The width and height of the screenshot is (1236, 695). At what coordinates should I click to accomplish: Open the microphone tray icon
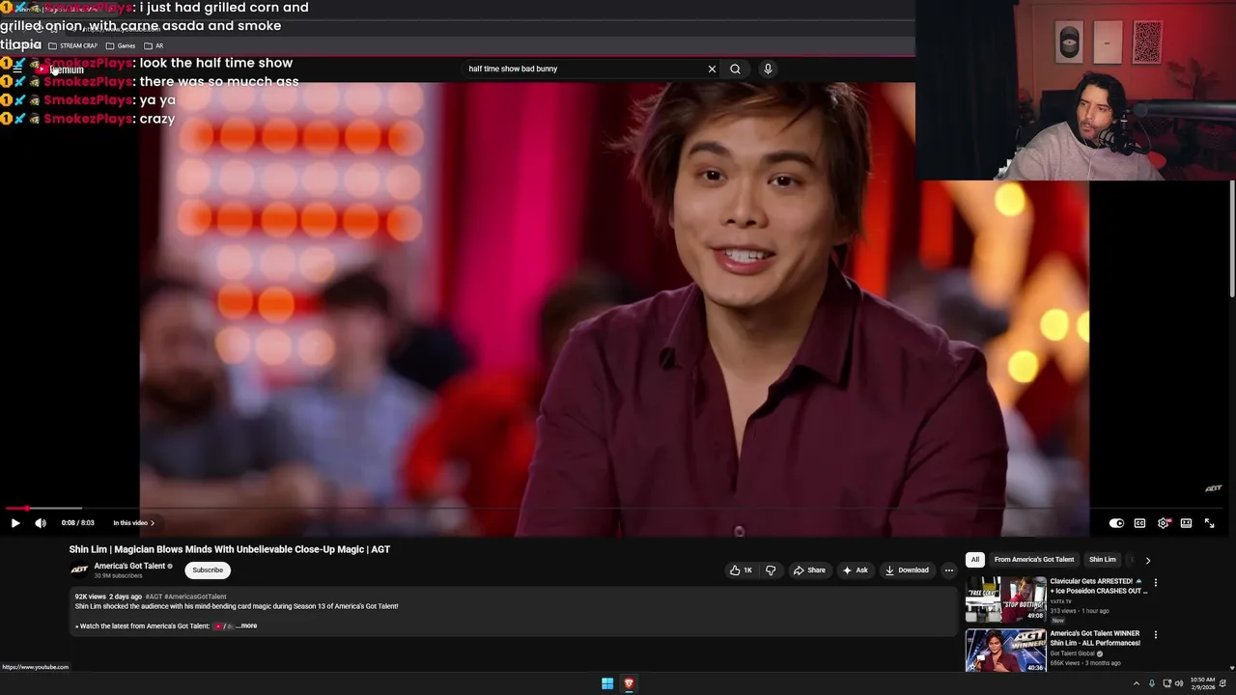coord(1152,683)
